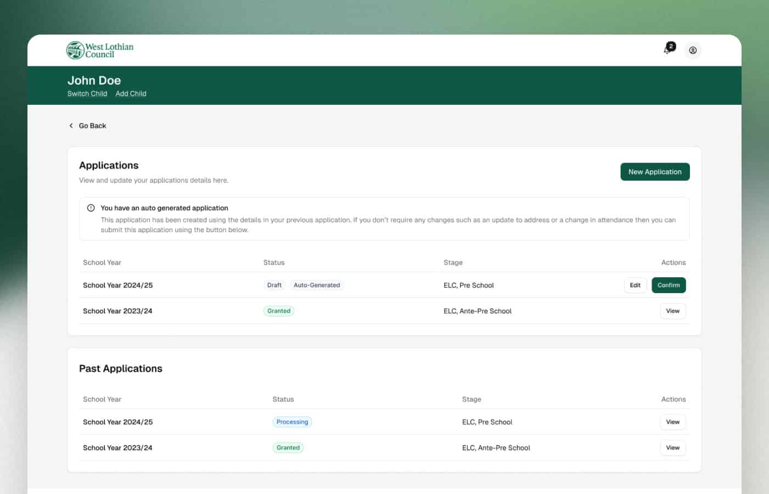This screenshot has width=769, height=494.
Task: Click the Auto-Generated status badge
Action: [x=316, y=285]
